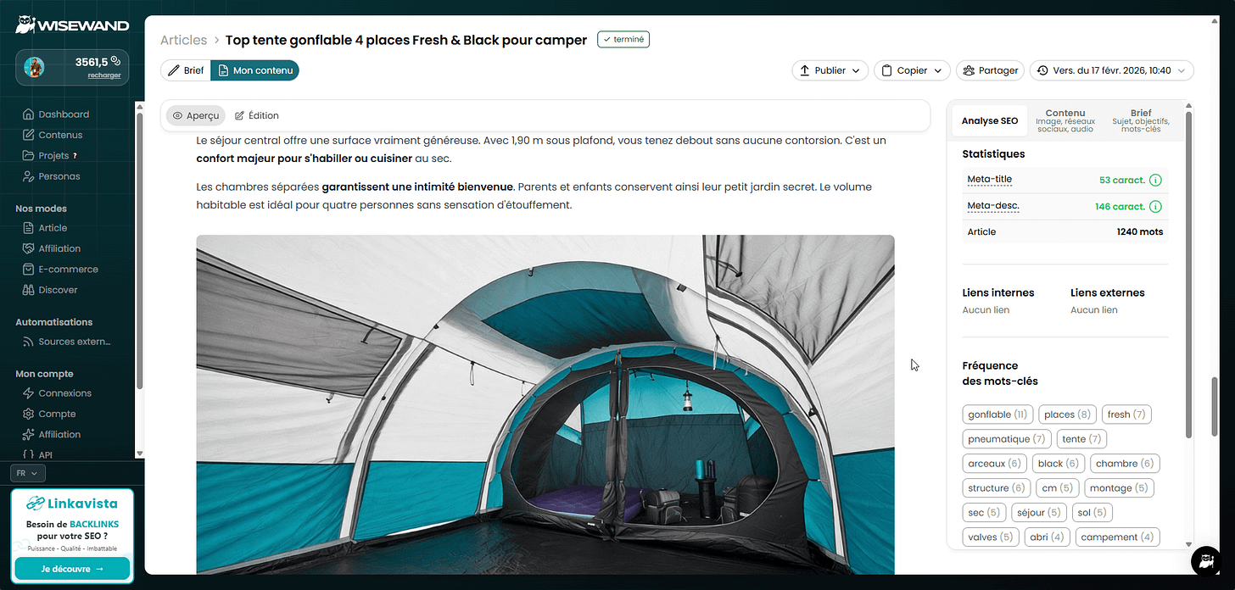Click the arceaux (6) keyword tag
Image resolution: width=1235 pixels, height=590 pixels.
click(x=995, y=464)
